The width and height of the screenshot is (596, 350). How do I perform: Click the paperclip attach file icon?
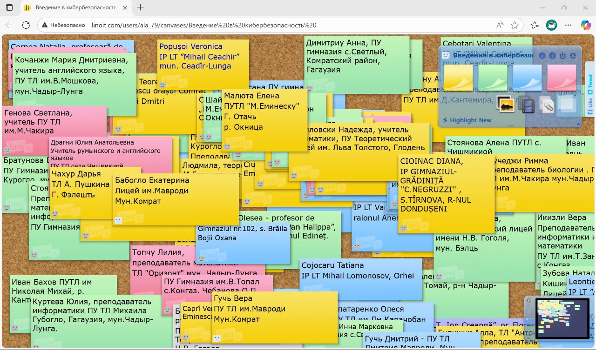548,105
